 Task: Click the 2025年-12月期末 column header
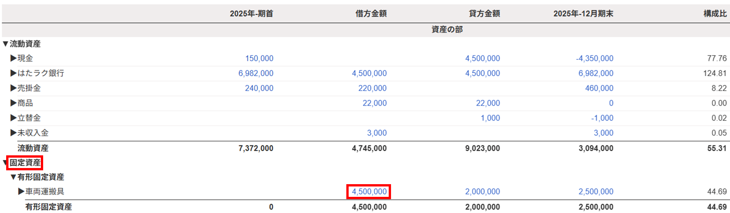click(583, 13)
